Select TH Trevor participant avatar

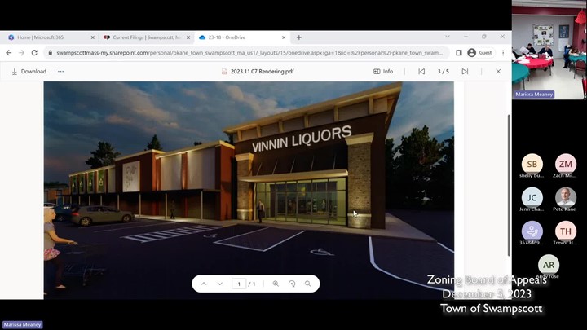click(x=566, y=231)
